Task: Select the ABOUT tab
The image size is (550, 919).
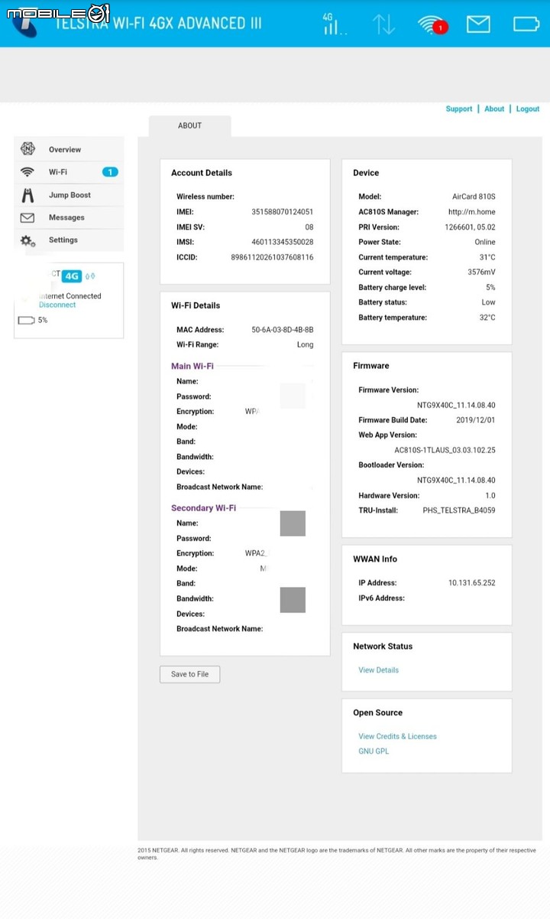Action: [x=189, y=126]
